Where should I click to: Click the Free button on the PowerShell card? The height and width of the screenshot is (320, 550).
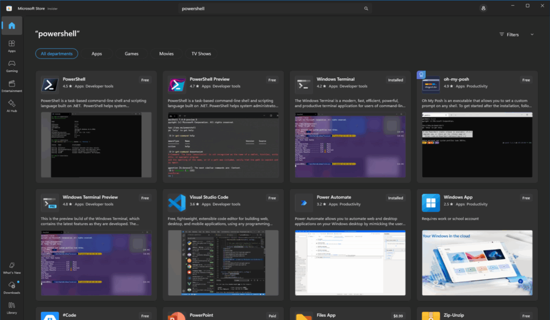pyautogui.click(x=145, y=80)
